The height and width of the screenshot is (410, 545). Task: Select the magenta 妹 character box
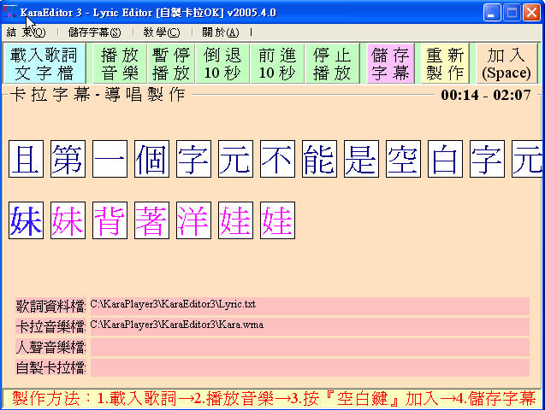pos(68,220)
